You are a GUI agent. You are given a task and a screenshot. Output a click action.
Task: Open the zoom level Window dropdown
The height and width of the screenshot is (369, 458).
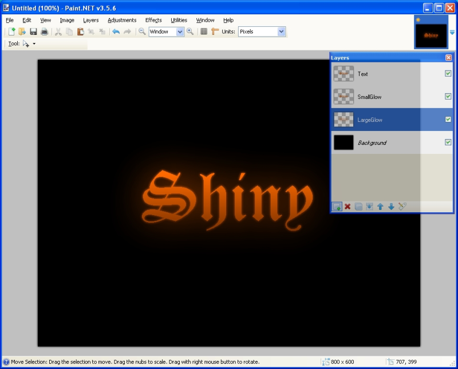(180, 32)
